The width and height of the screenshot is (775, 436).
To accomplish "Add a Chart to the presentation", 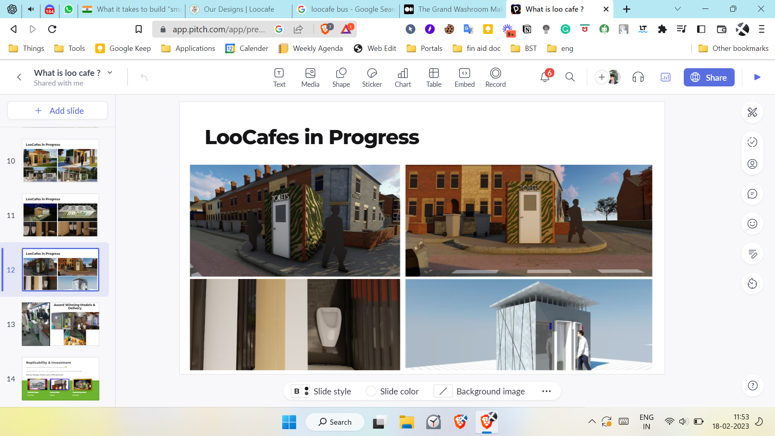I will 402,77.
